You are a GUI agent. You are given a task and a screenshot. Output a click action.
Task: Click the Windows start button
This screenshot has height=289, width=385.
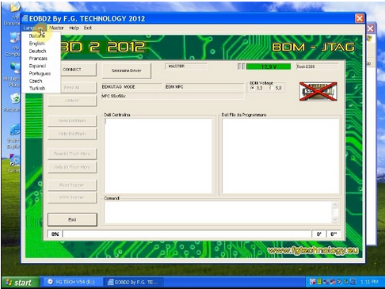click(x=21, y=283)
